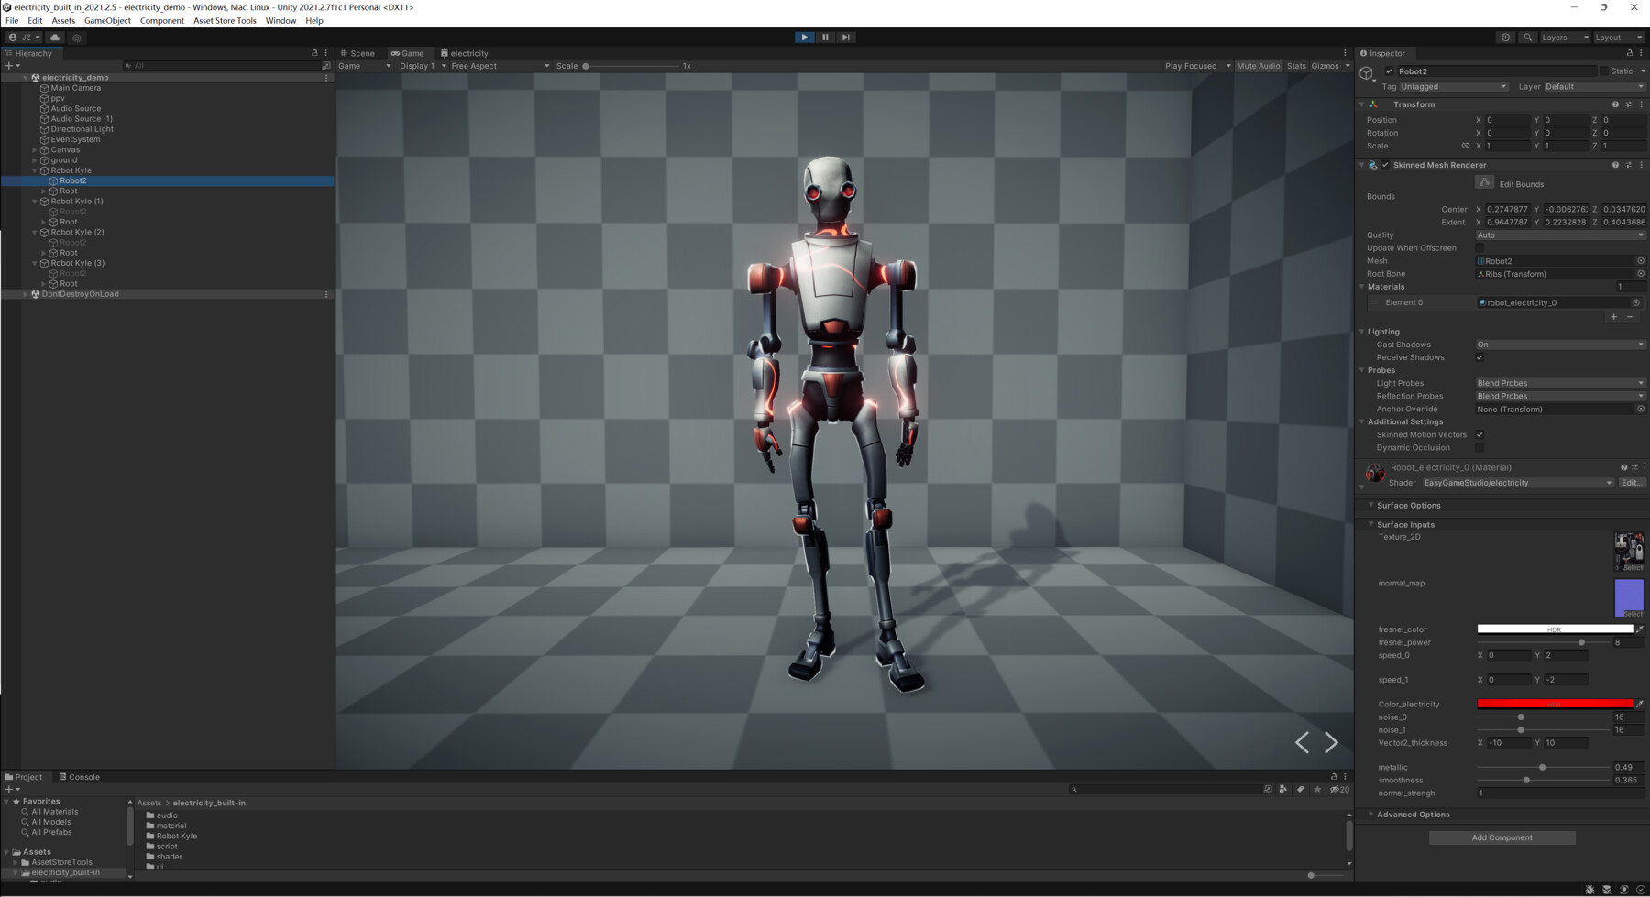1650x897 pixels.
Task: Click the search icon in Hierarchy search bar
Action: 126,65
